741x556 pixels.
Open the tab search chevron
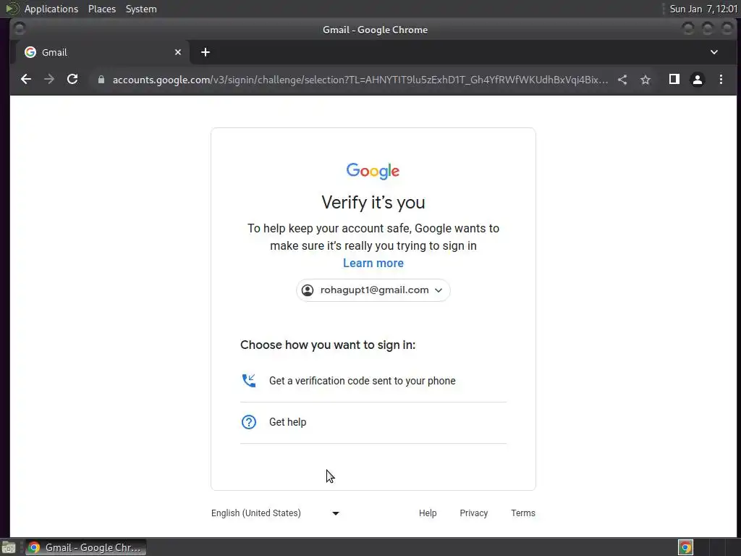(714, 52)
